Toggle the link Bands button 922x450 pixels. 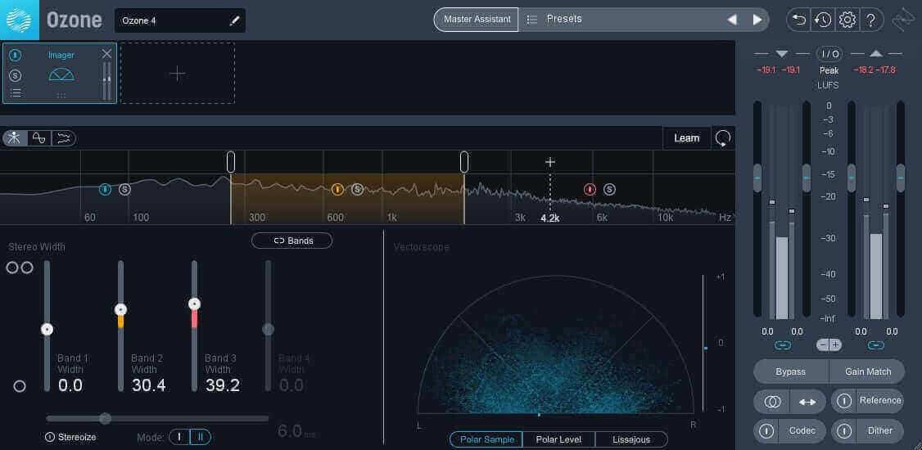pos(292,241)
